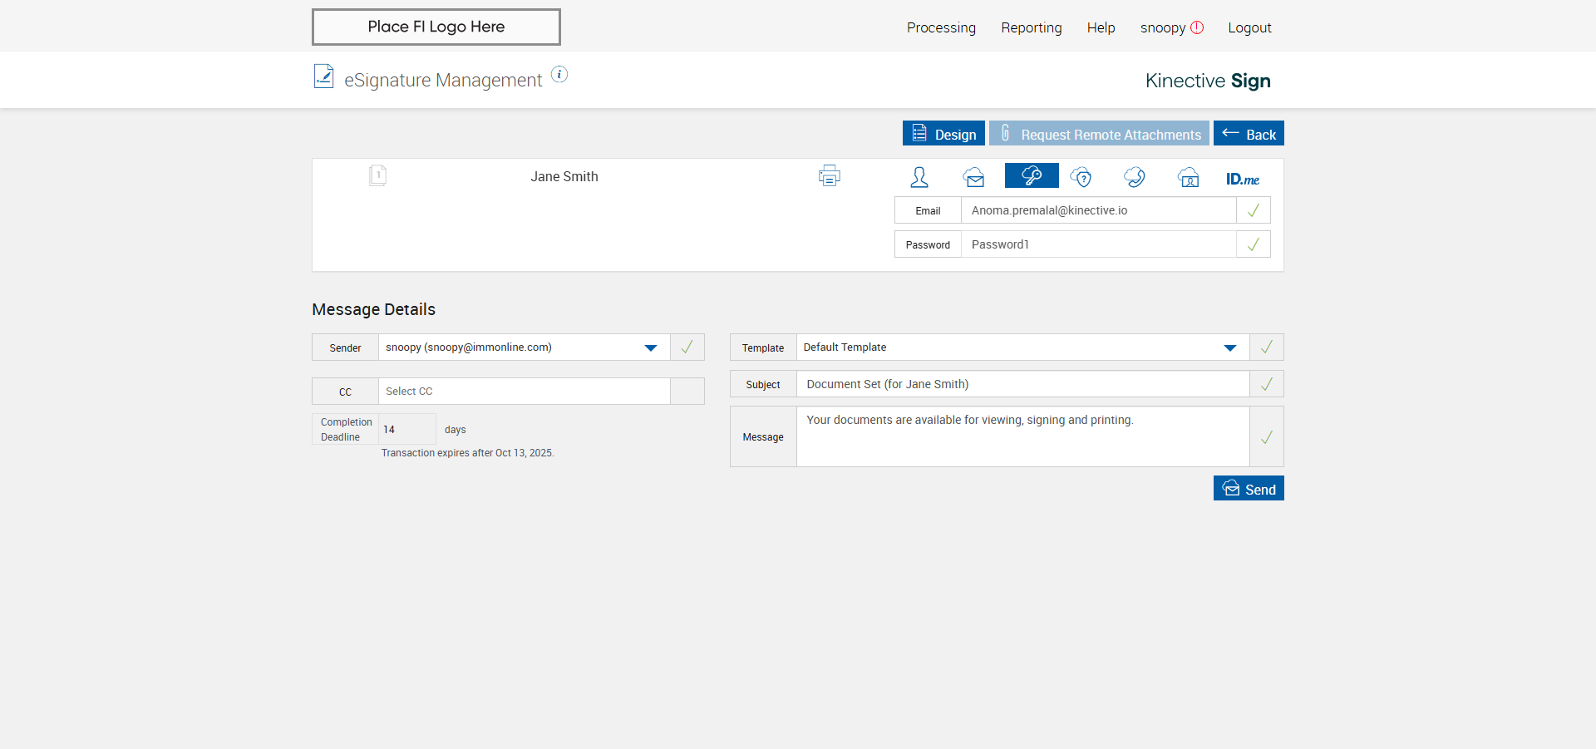The height and width of the screenshot is (749, 1596).
Task: Expand the Sender dropdown
Action: click(x=650, y=347)
